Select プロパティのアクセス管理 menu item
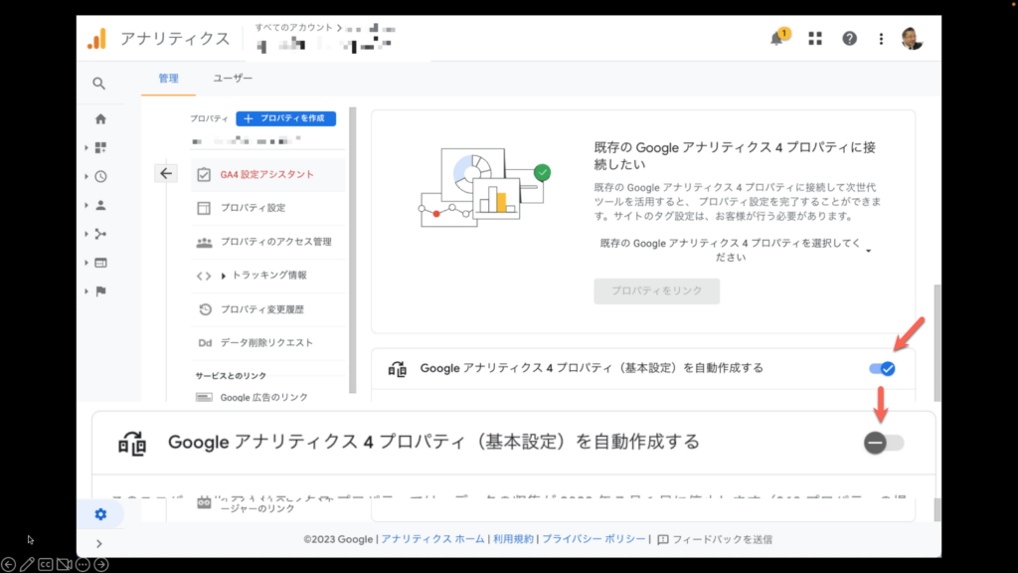 pyautogui.click(x=267, y=242)
